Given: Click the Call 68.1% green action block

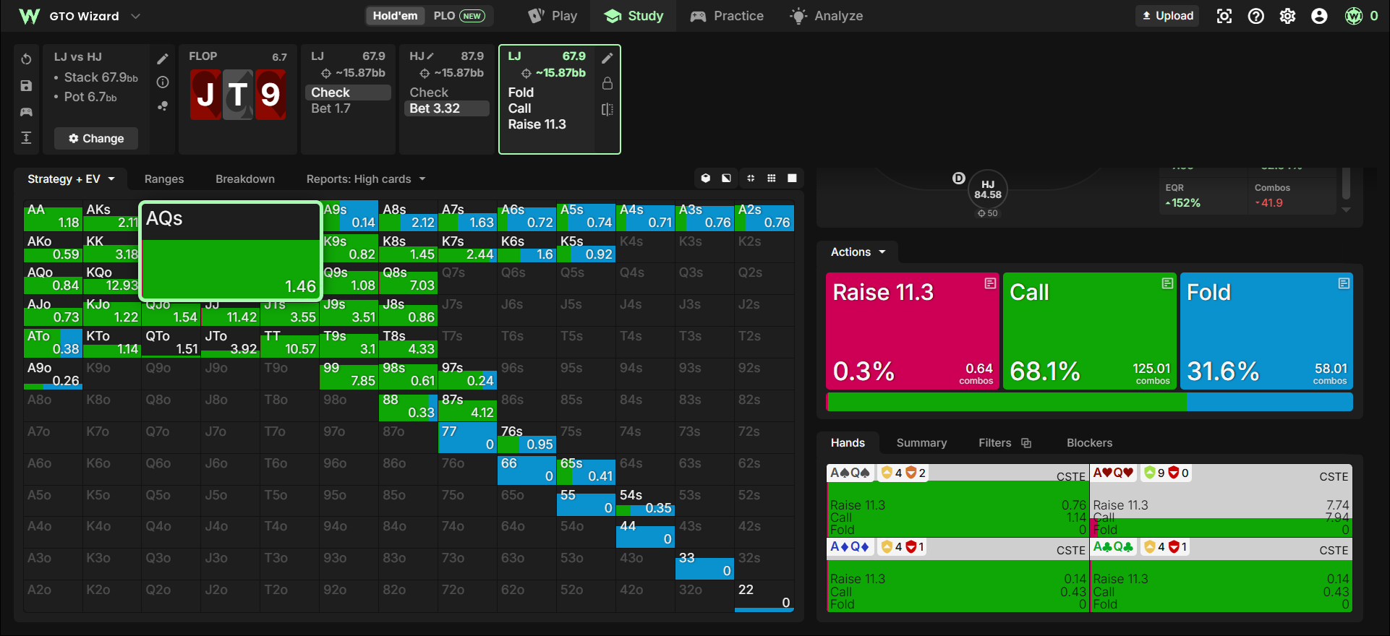Looking at the screenshot, I should click(1089, 331).
